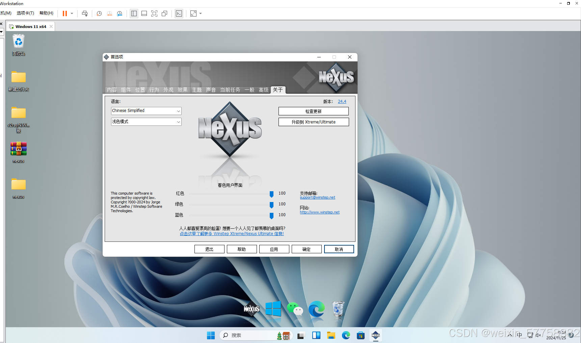
Task: Select the v2rayN folder on the desktop
Action: coord(19,119)
